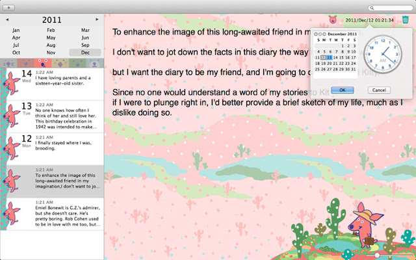Select Oct in month grid
Screen dimensions: 416x260
click(x=16, y=53)
